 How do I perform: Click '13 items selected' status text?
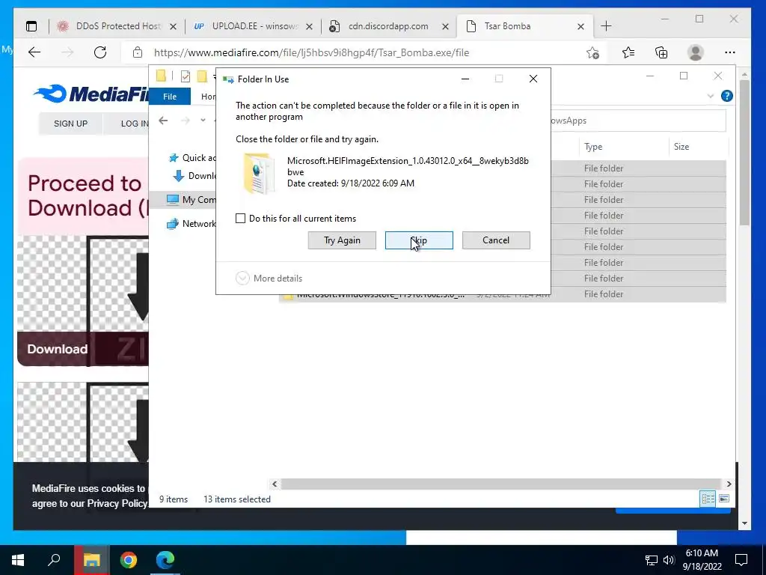pyautogui.click(x=237, y=499)
